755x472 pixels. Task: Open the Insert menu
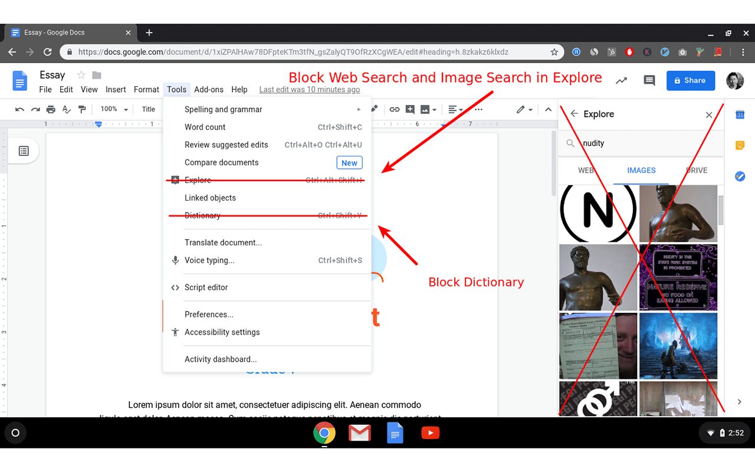coord(116,90)
